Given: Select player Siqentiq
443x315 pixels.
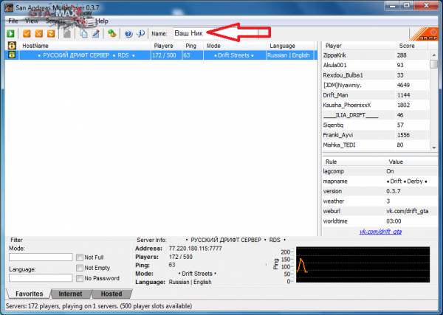Looking at the screenshot, I should [376, 125].
